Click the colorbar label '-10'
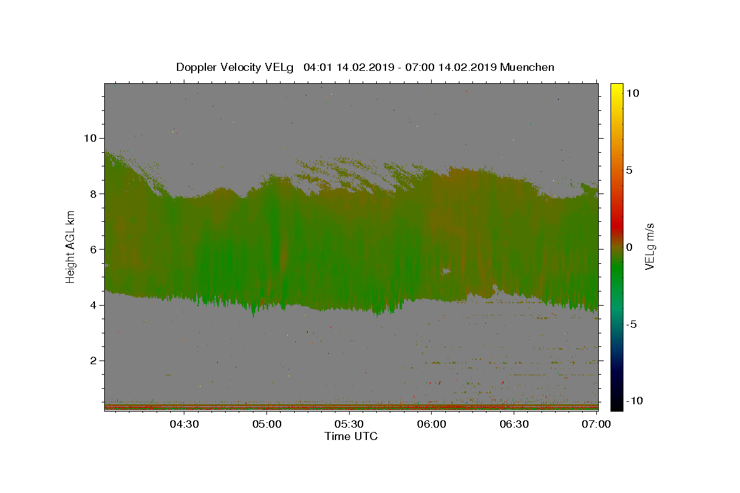740x493 pixels. click(635, 401)
